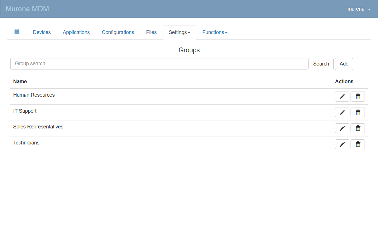
Task: Edit the Technicians group
Action: click(342, 144)
